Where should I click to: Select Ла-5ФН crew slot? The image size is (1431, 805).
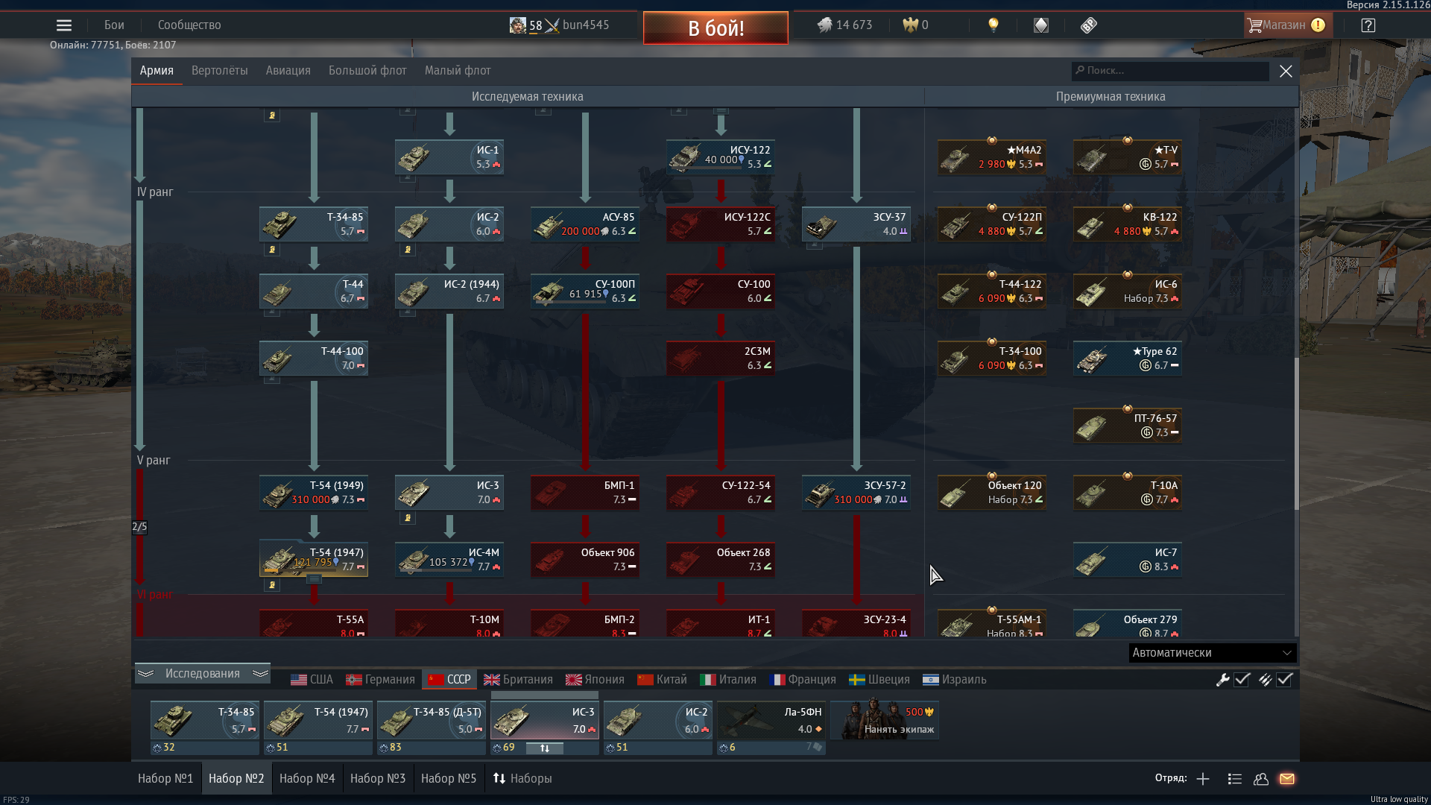771,720
